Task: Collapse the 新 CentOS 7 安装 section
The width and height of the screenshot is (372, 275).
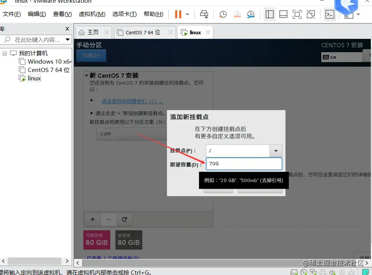Action: (87, 76)
